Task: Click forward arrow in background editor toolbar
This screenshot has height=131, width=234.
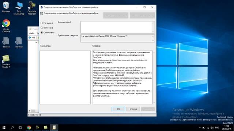Action: [x=34, y=37]
